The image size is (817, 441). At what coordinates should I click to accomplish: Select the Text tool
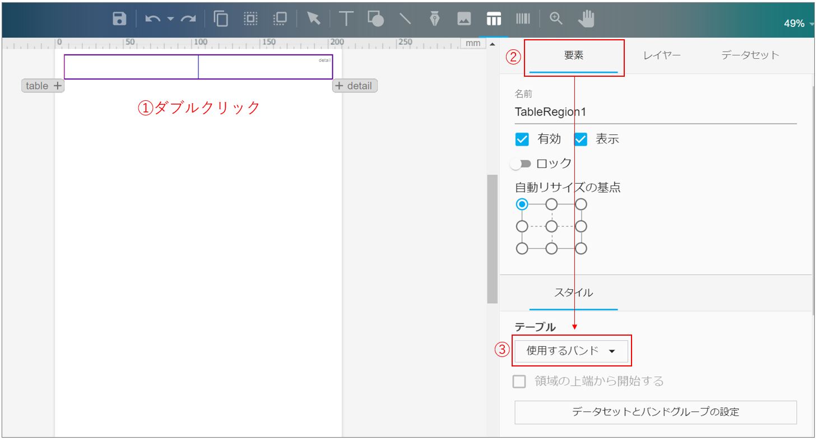pyautogui.click(x=346, y=18)
